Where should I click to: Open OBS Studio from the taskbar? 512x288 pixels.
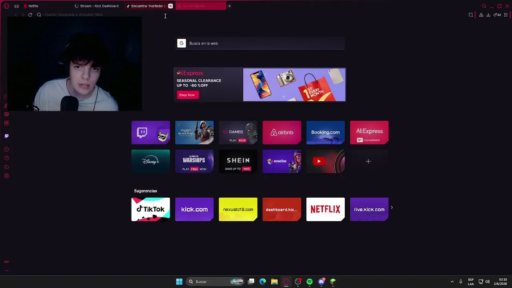[298, 282]
